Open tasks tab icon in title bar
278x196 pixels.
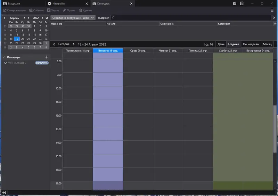[x=242, y=3]
